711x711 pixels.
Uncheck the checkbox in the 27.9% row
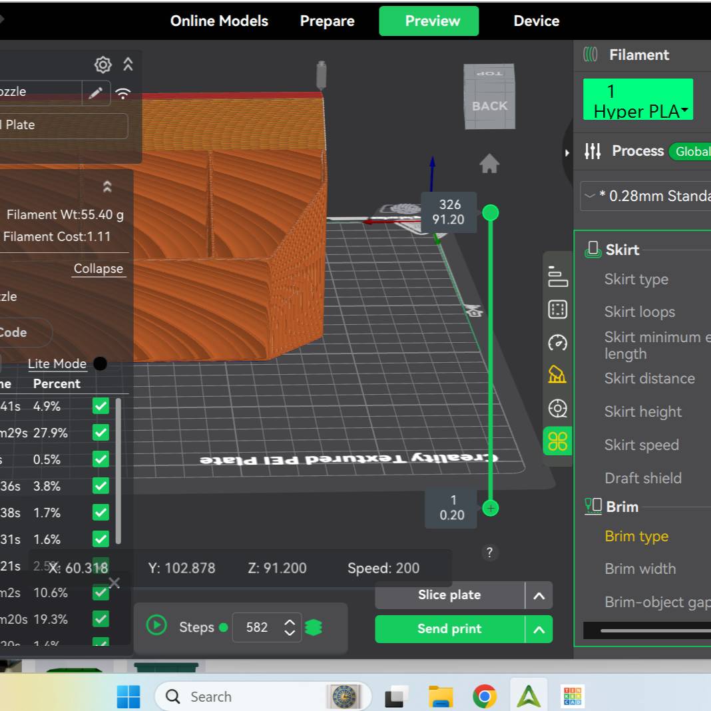[x=101, y=433]
